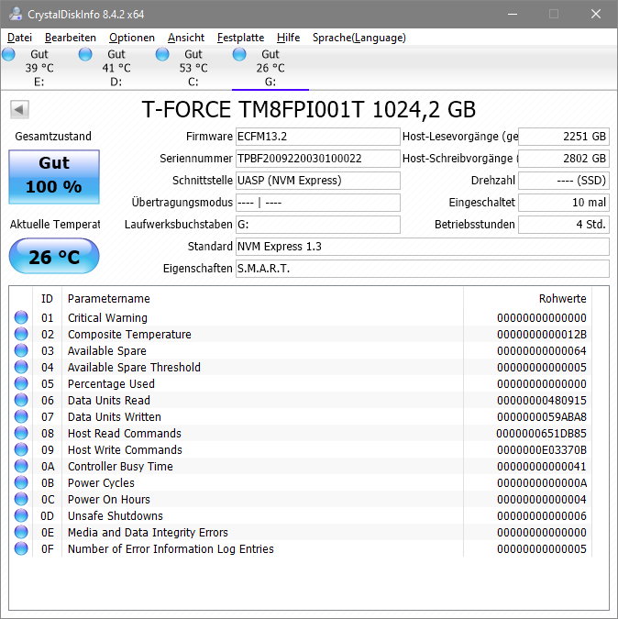Click raw value 0000000651DB85
618x619 pixels.
click(x=542, y=434)
